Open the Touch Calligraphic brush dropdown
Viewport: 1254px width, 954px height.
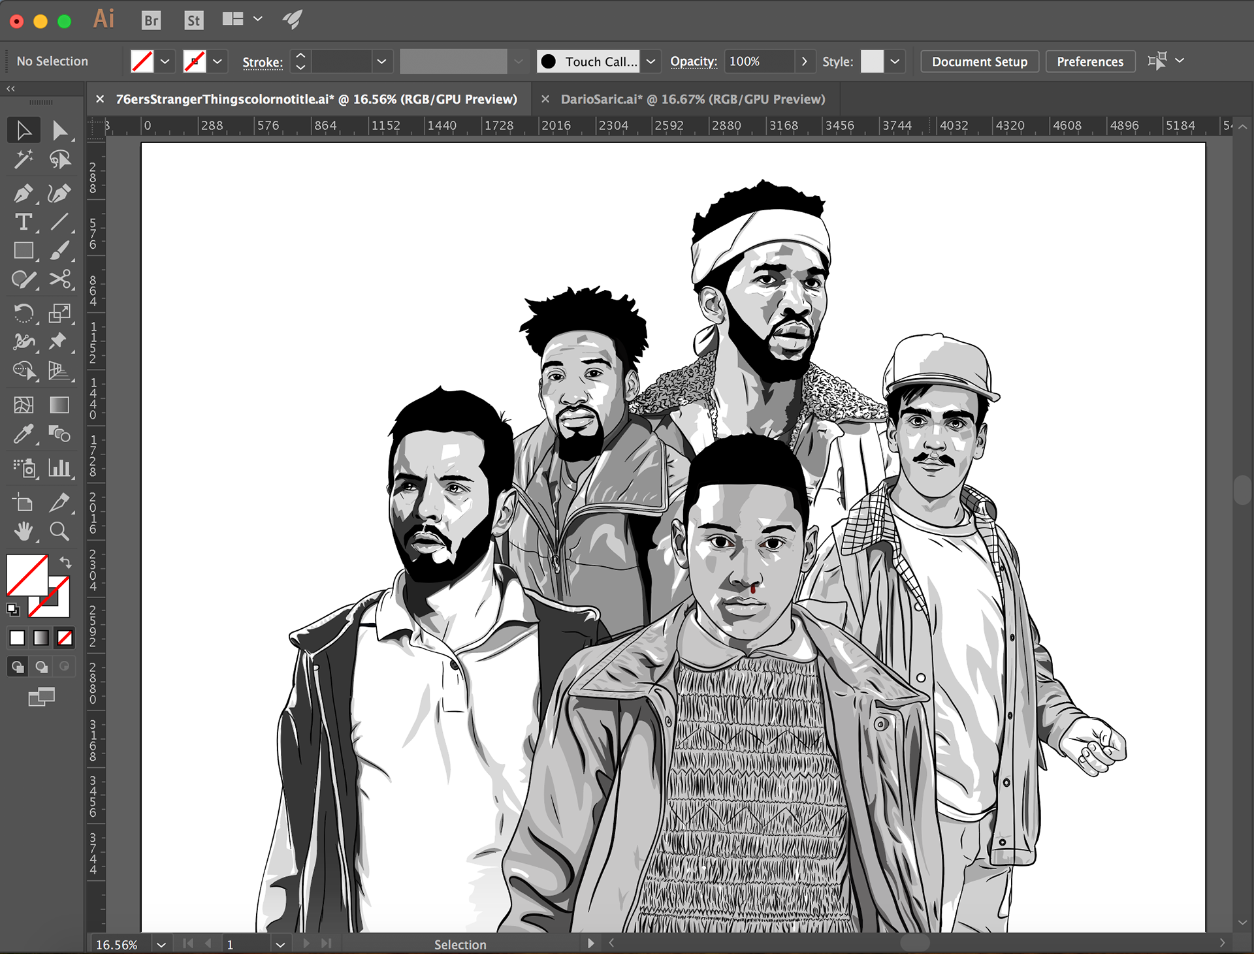[651, 61]
